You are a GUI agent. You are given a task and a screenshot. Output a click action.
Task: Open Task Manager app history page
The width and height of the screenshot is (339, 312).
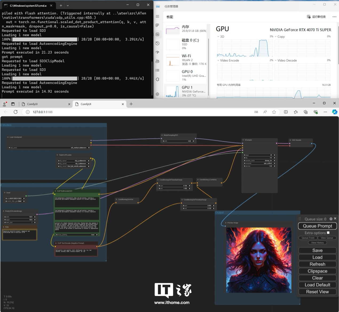pos(157,43)
